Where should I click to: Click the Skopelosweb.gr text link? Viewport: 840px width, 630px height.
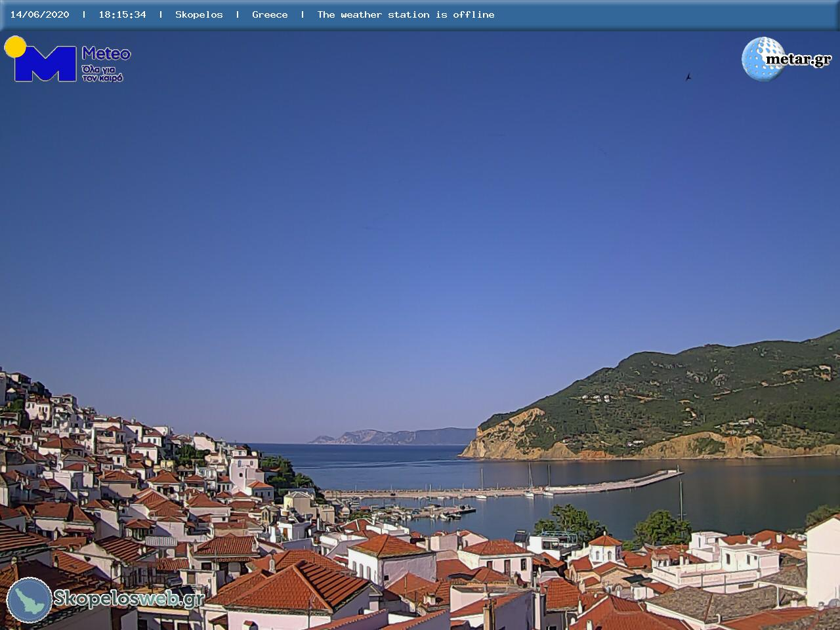129,598
